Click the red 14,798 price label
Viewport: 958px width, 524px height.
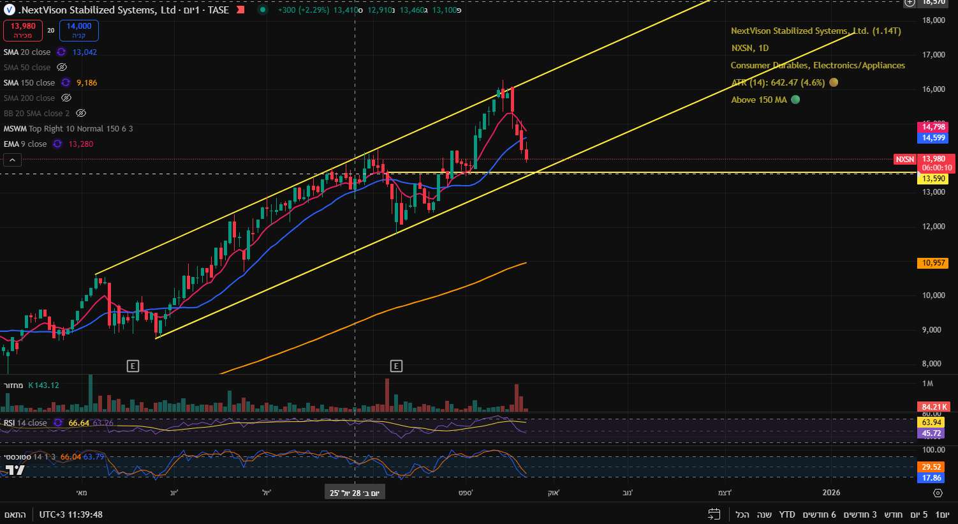933,127
